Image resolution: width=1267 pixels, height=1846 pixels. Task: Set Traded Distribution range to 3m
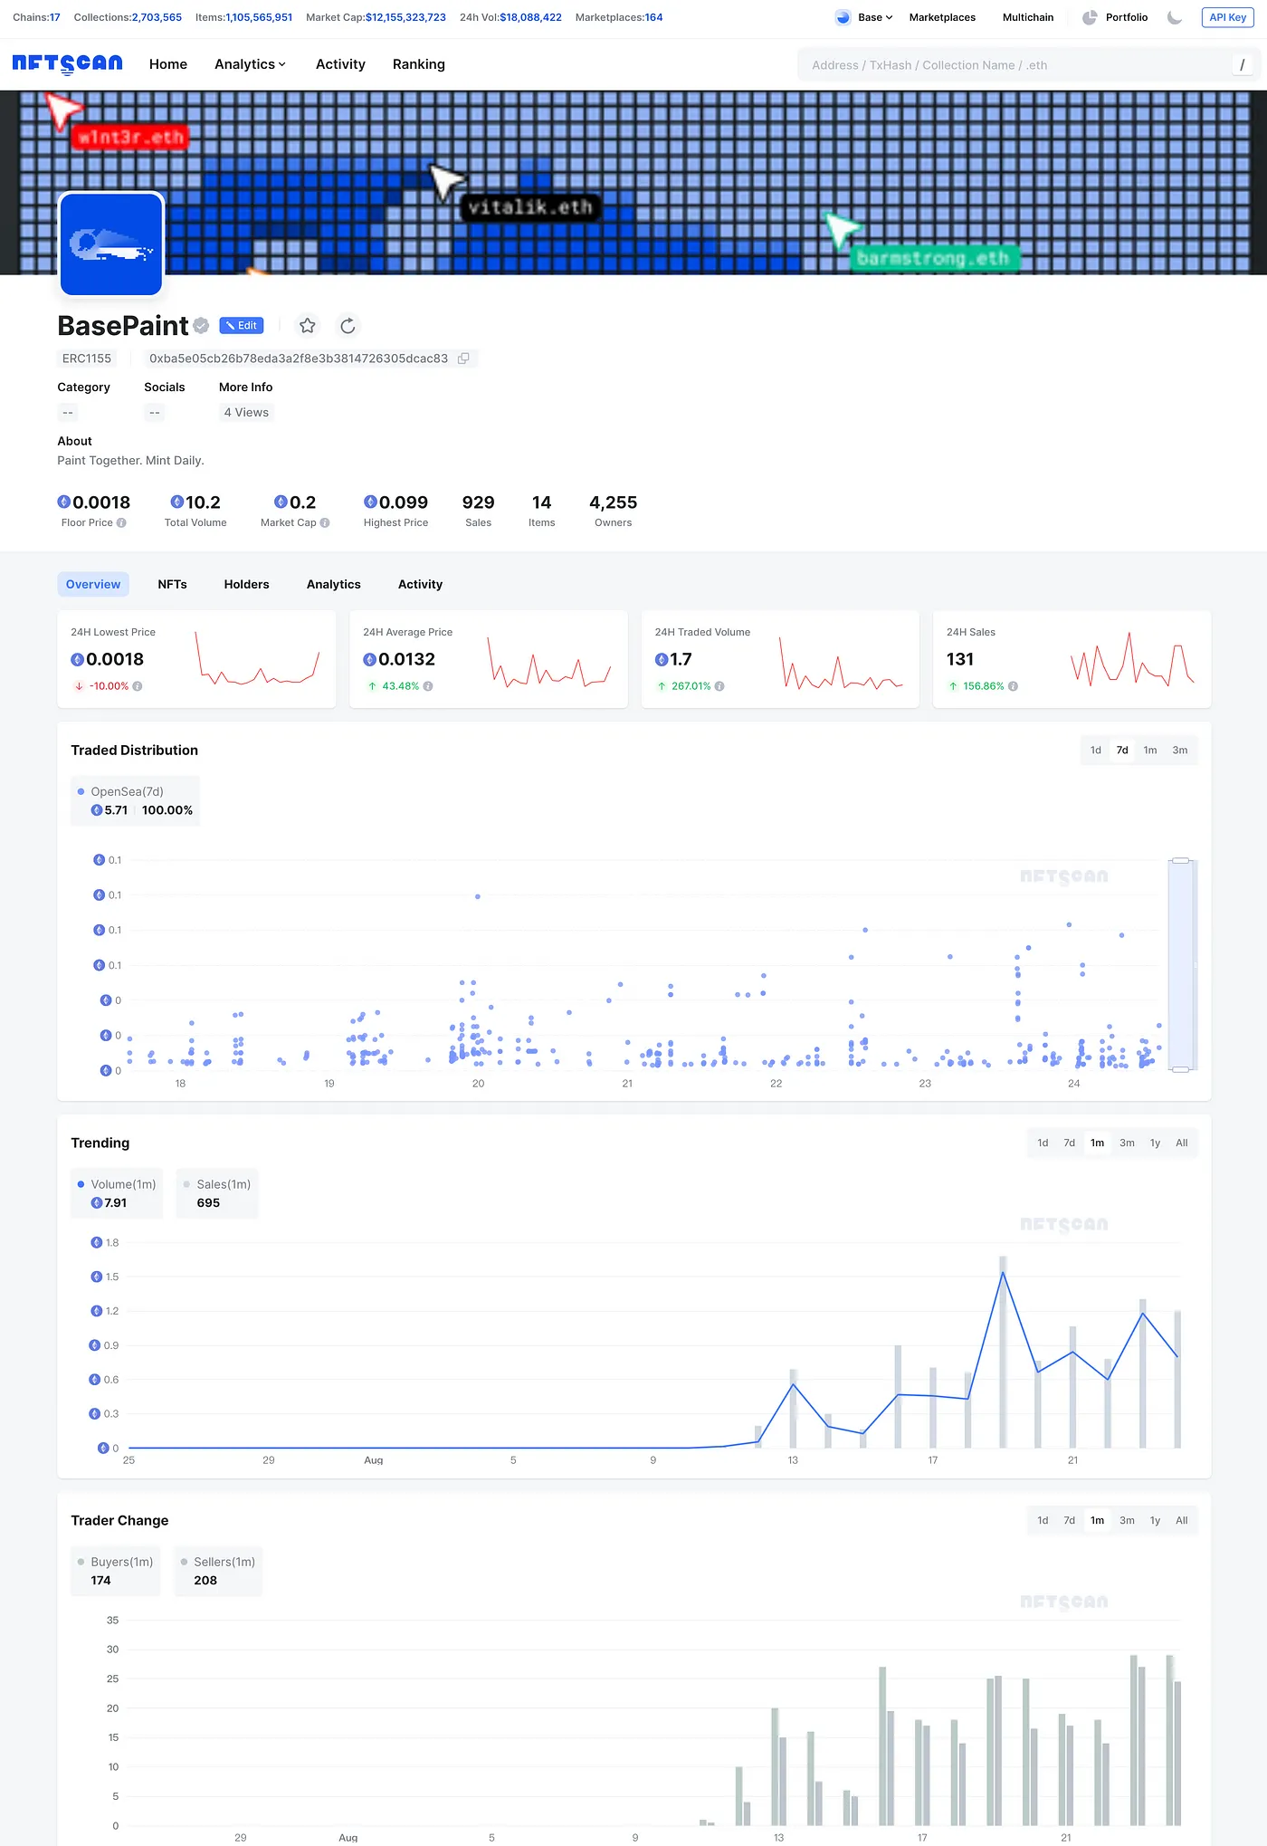[1180, 751]
